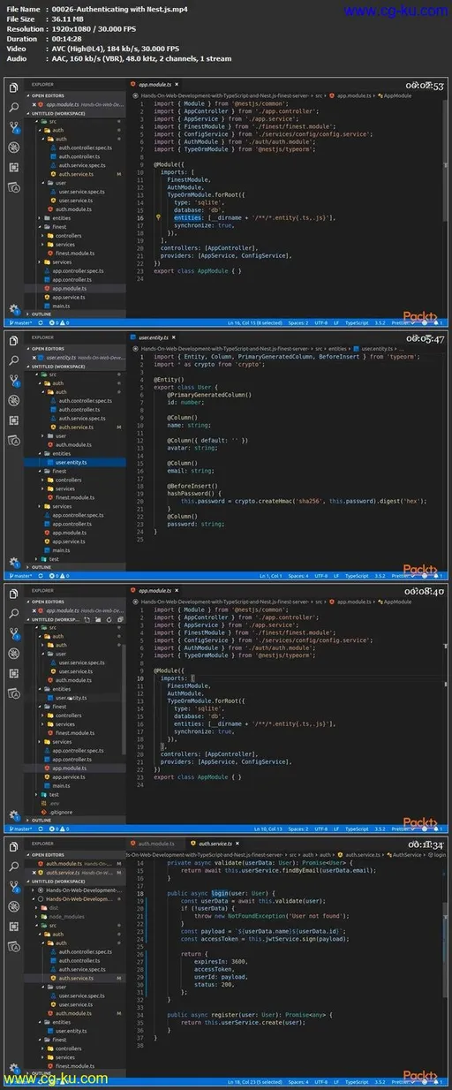452x1090 pixels.
Task: Expand node_modules folder in the 00:11:34 frame
Action: [66, 916]
